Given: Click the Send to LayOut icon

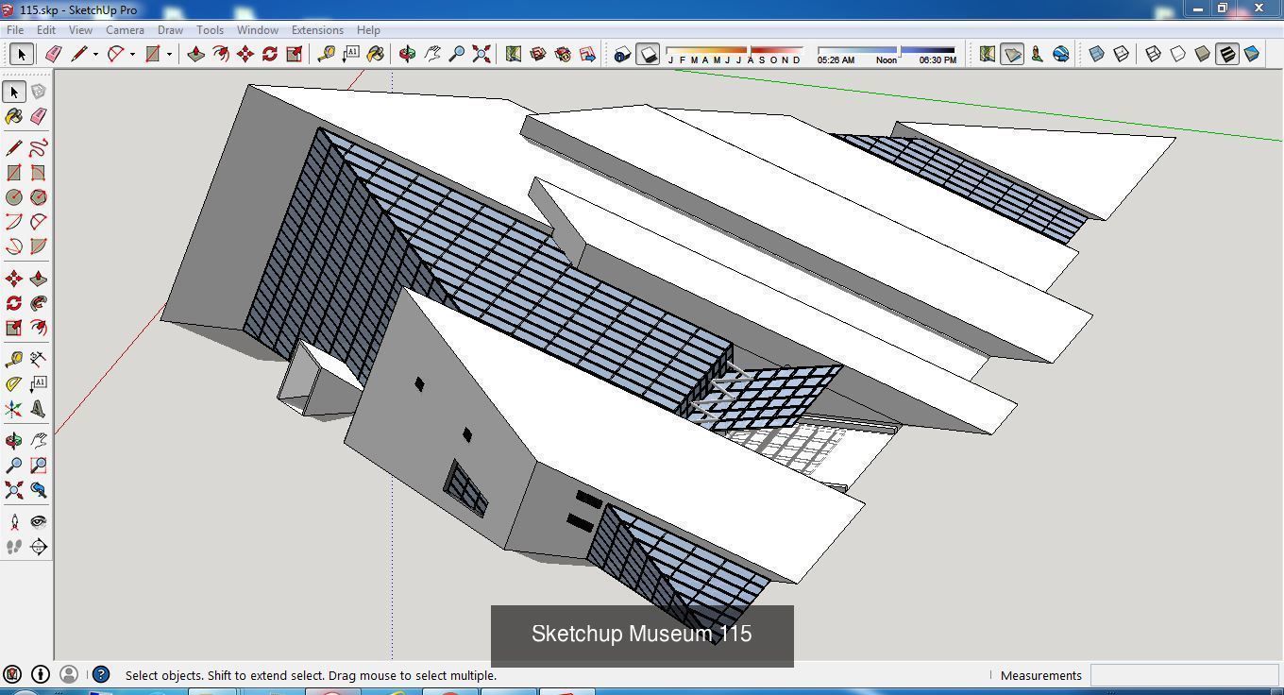Looking at the screenshot, I should tap(587, 54).
